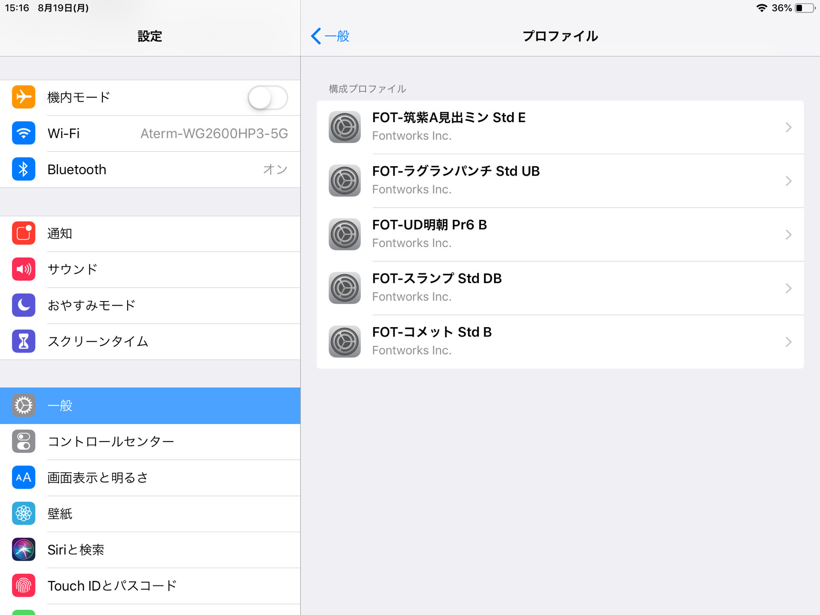Tap the コントロールセンター toggles icon

point(23,441)
